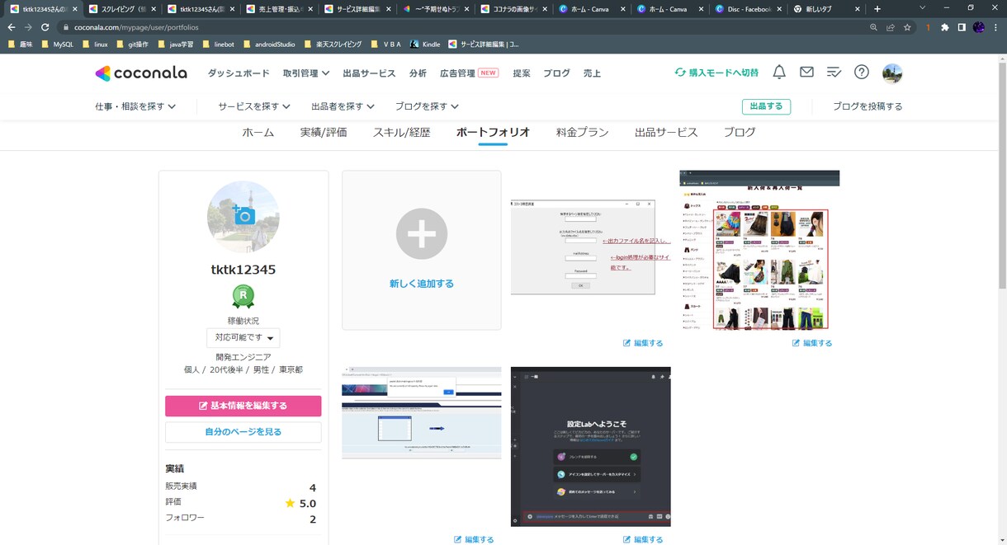
Task: Switch to the 料金プラン tab
Action: coord(582,132)
